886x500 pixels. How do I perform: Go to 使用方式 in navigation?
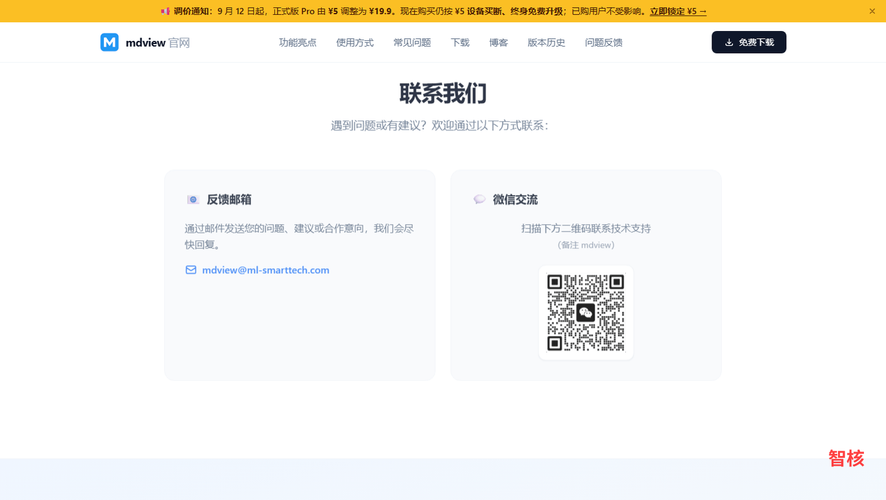[355, 43]
